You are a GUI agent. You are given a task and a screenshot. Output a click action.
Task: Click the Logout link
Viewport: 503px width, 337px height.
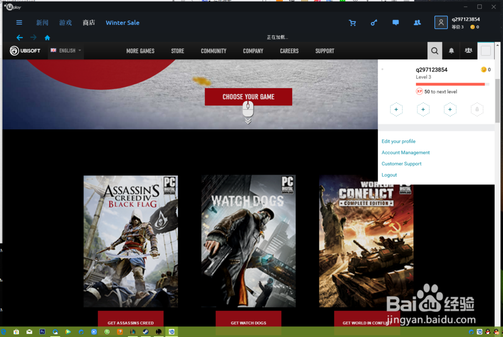tap(389, 175)
